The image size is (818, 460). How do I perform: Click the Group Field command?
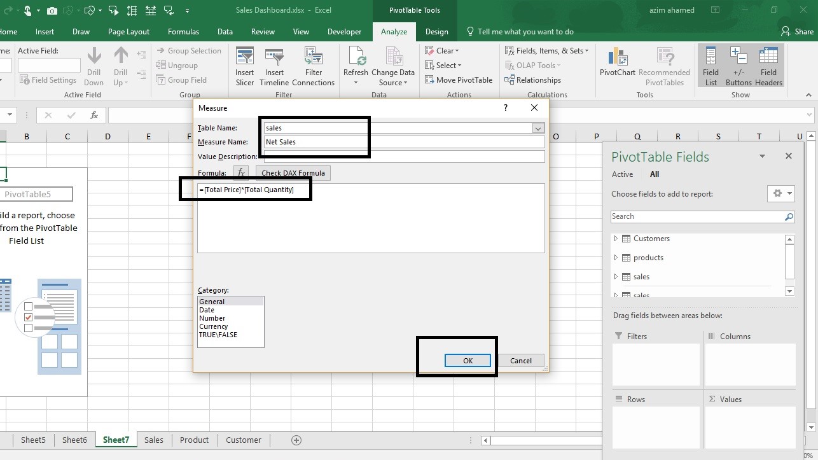tap(181, 80)
